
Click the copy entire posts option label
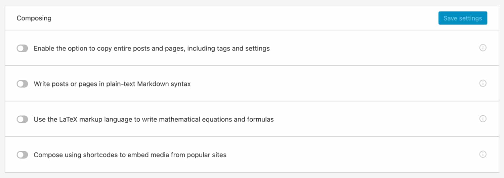click(x=152, y=49)
